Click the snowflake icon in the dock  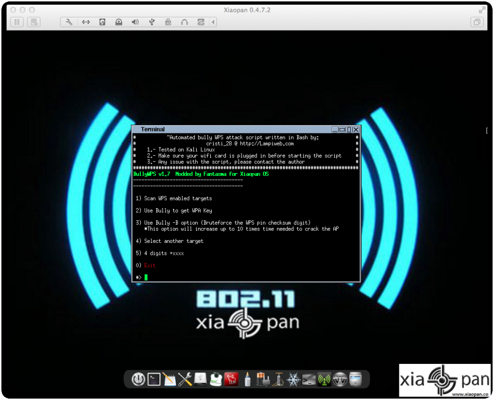pos(294,379)
